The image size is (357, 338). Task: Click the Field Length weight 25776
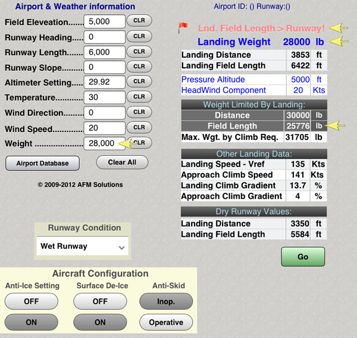298,126
